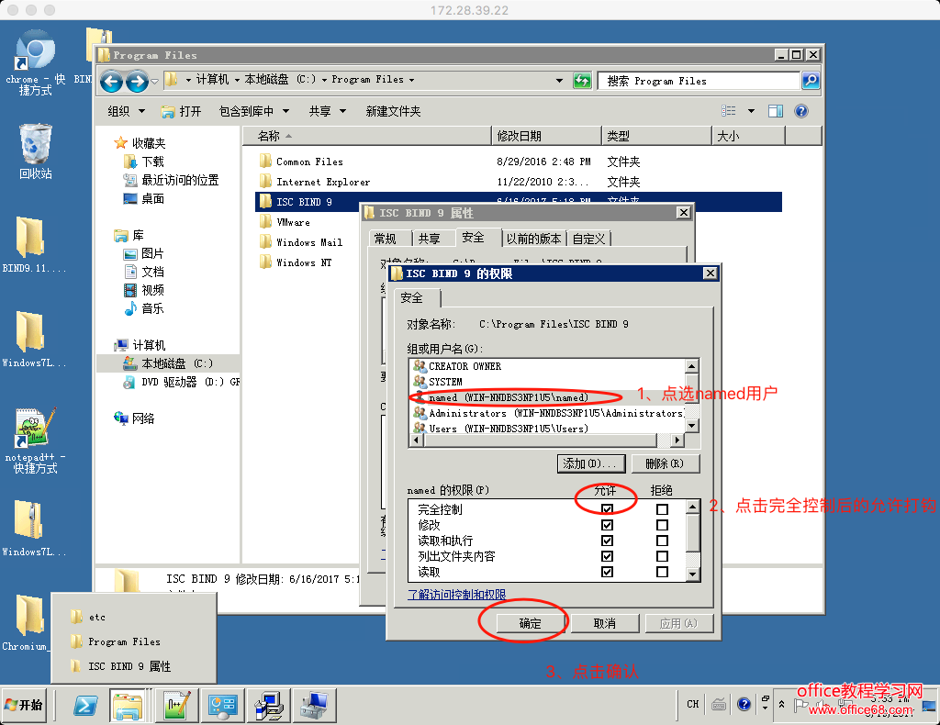Viewport: 940px width, 725px height.
Task: Open the 共享 dropdown in toolbar
Action: coord(328,111)
